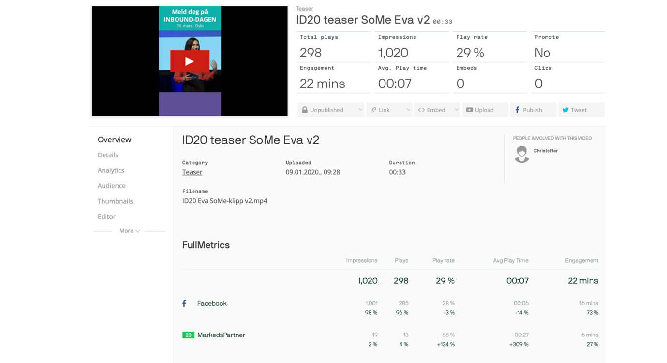Click the top Impressions value 1,020
667x363 pixels.
(x=393, y=53)
